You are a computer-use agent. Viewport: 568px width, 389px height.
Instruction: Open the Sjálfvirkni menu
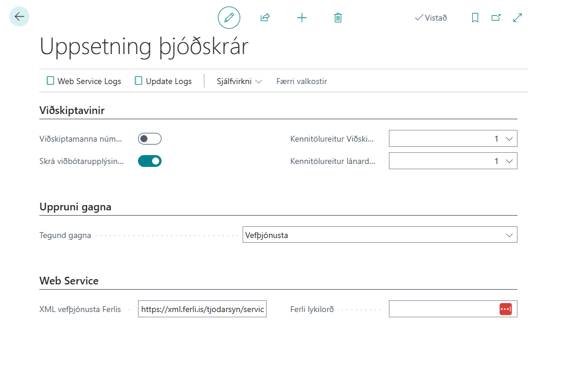point(239,81)
